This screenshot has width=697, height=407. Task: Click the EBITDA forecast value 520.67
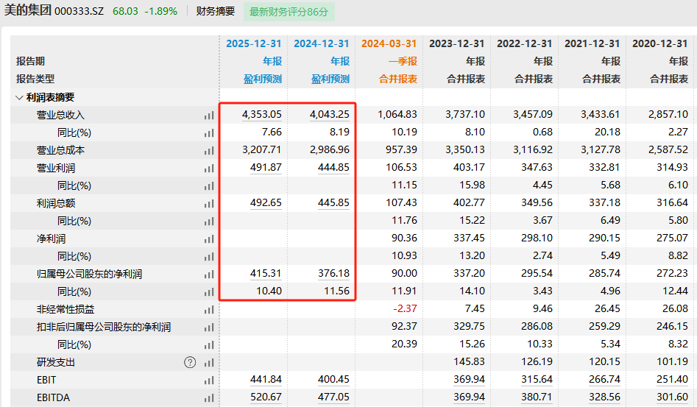click(x=266, y=397)
